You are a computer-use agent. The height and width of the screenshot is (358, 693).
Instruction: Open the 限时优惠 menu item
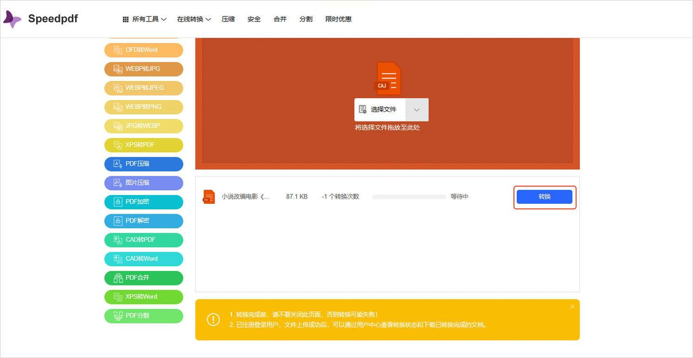point(338,19)
